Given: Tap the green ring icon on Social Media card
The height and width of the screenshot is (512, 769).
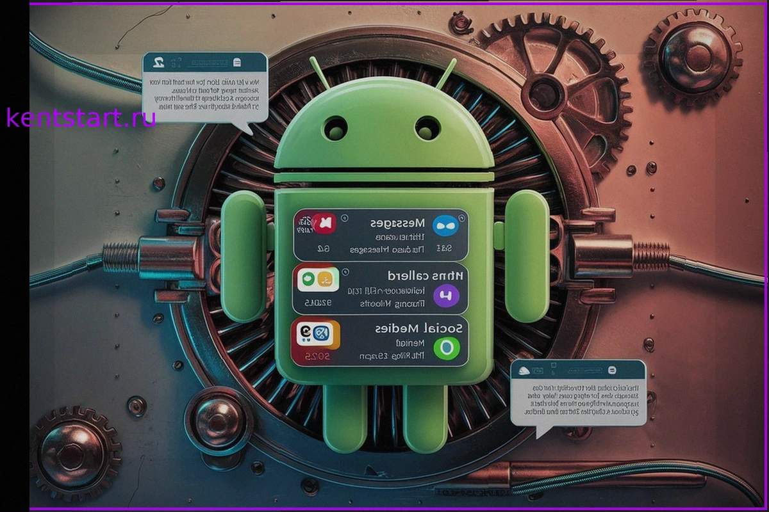Looking at the screenshot, I should coord(446,348).
